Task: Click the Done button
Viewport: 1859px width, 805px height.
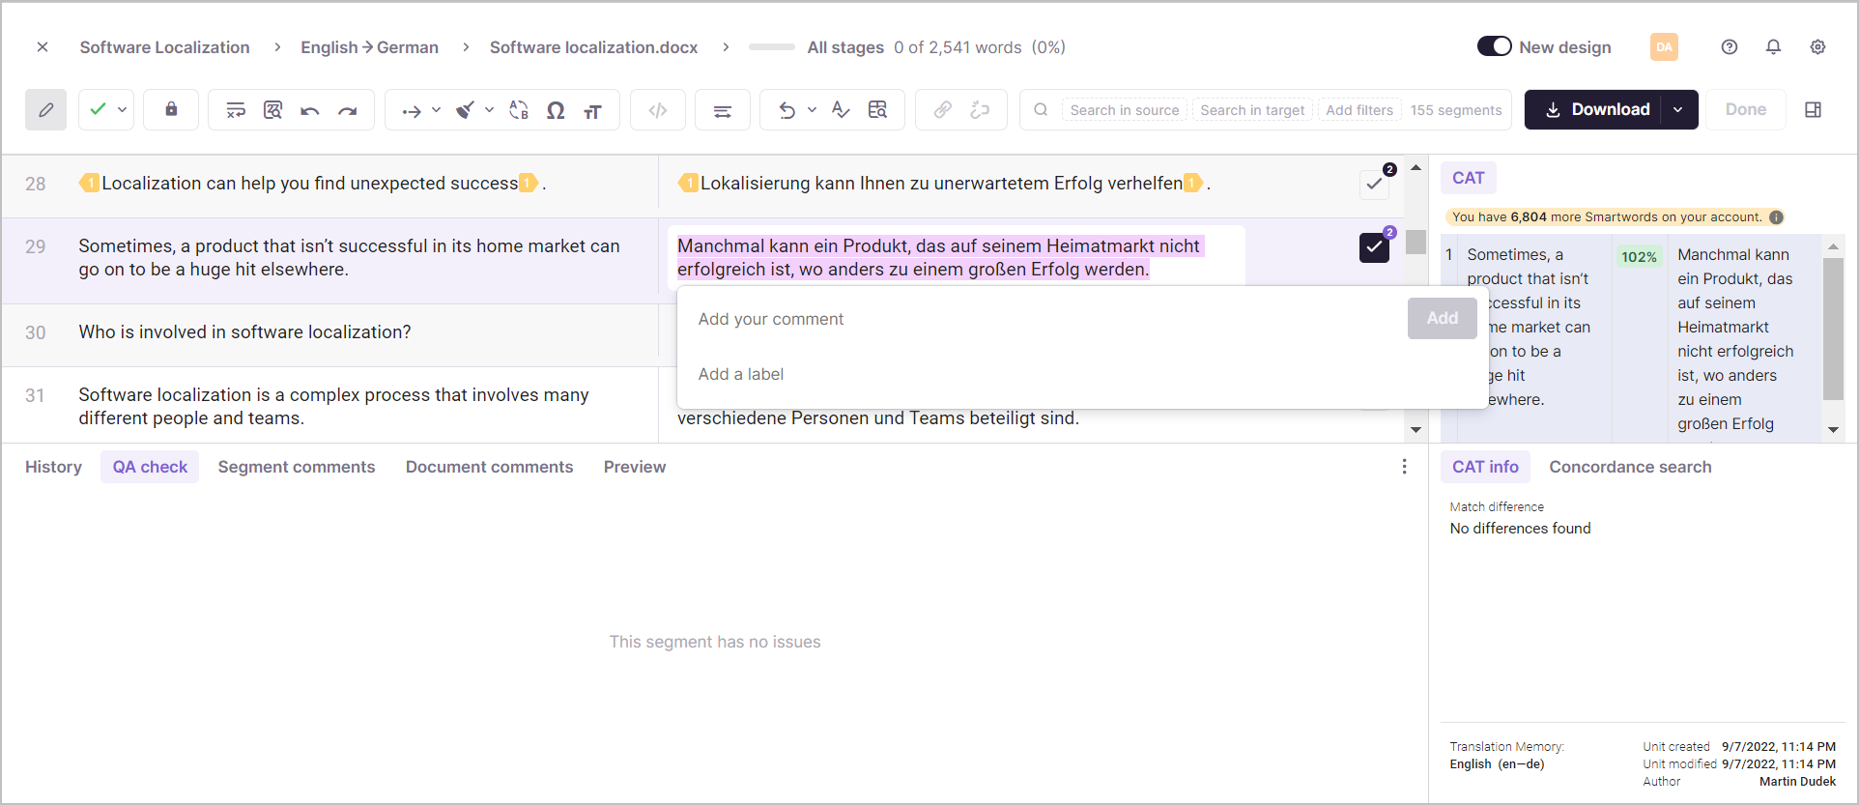Action: tap(1746, 110)
